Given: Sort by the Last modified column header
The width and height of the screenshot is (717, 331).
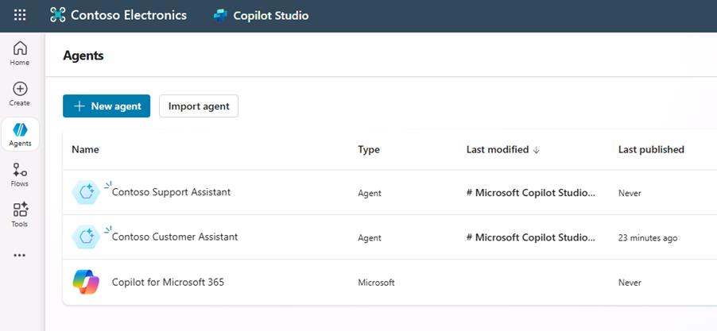Looking at the screenshot, I should [x=498, y=149].
